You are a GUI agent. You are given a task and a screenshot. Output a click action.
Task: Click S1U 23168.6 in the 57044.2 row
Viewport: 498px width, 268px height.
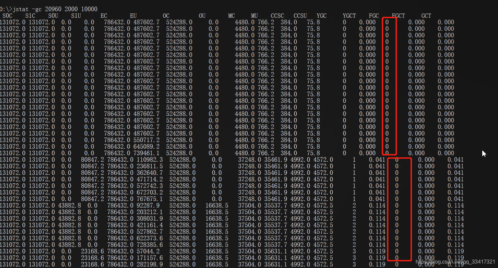tap(92, 251)
